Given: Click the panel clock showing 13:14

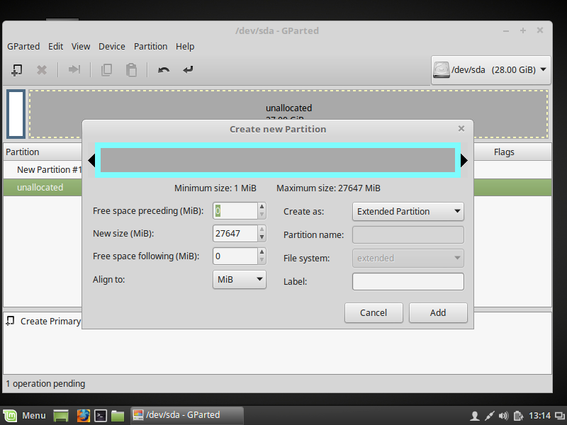Looking at the screenshot, I should click(x=539, y=416).
